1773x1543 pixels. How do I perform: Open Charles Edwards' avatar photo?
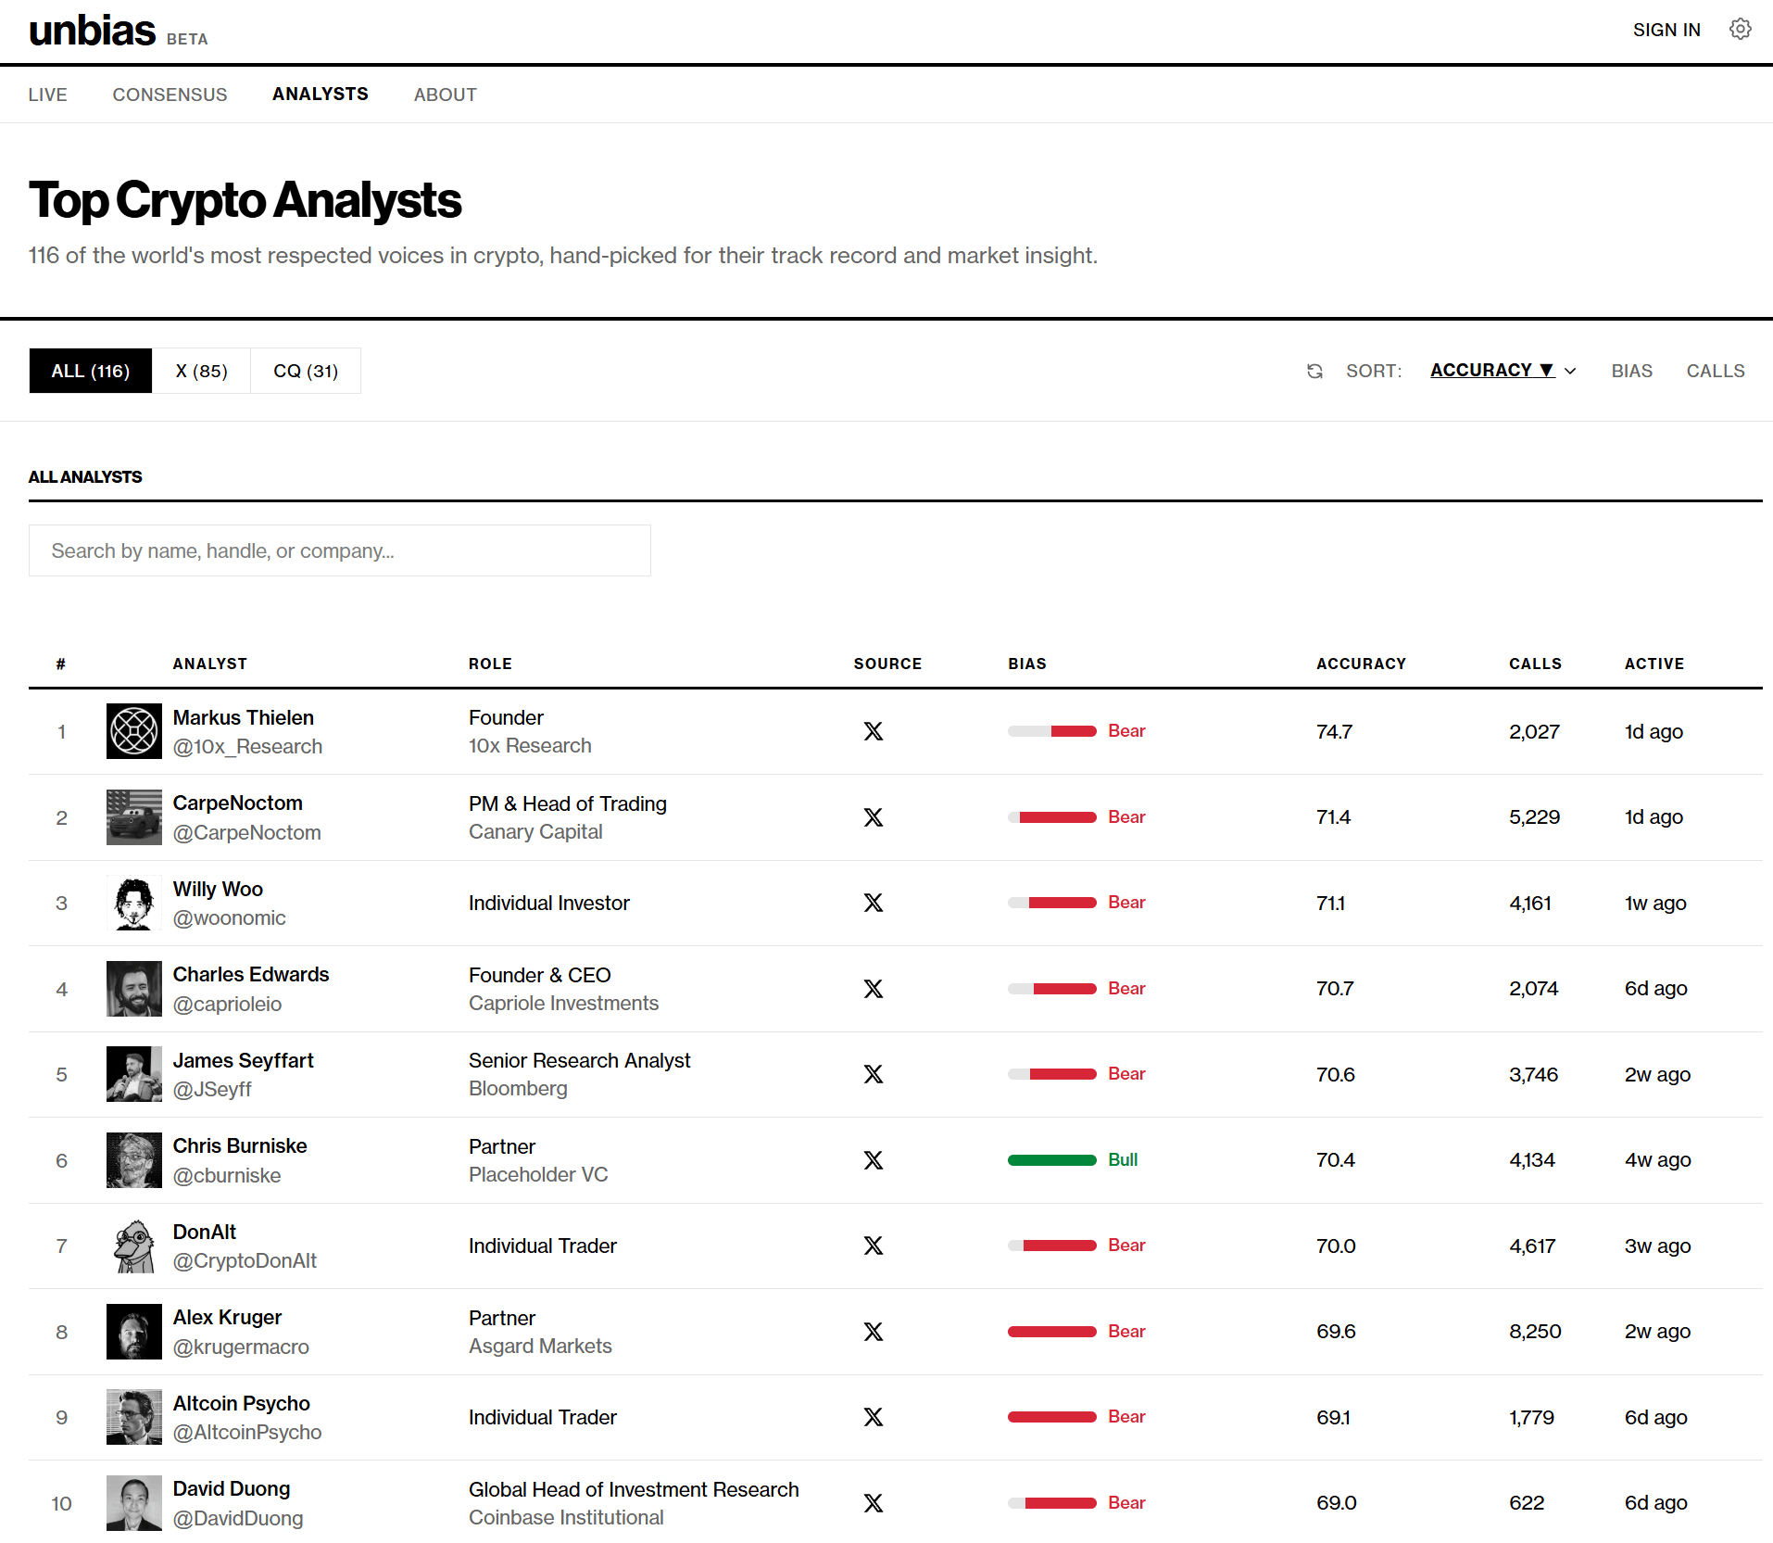tap(134, 989)
